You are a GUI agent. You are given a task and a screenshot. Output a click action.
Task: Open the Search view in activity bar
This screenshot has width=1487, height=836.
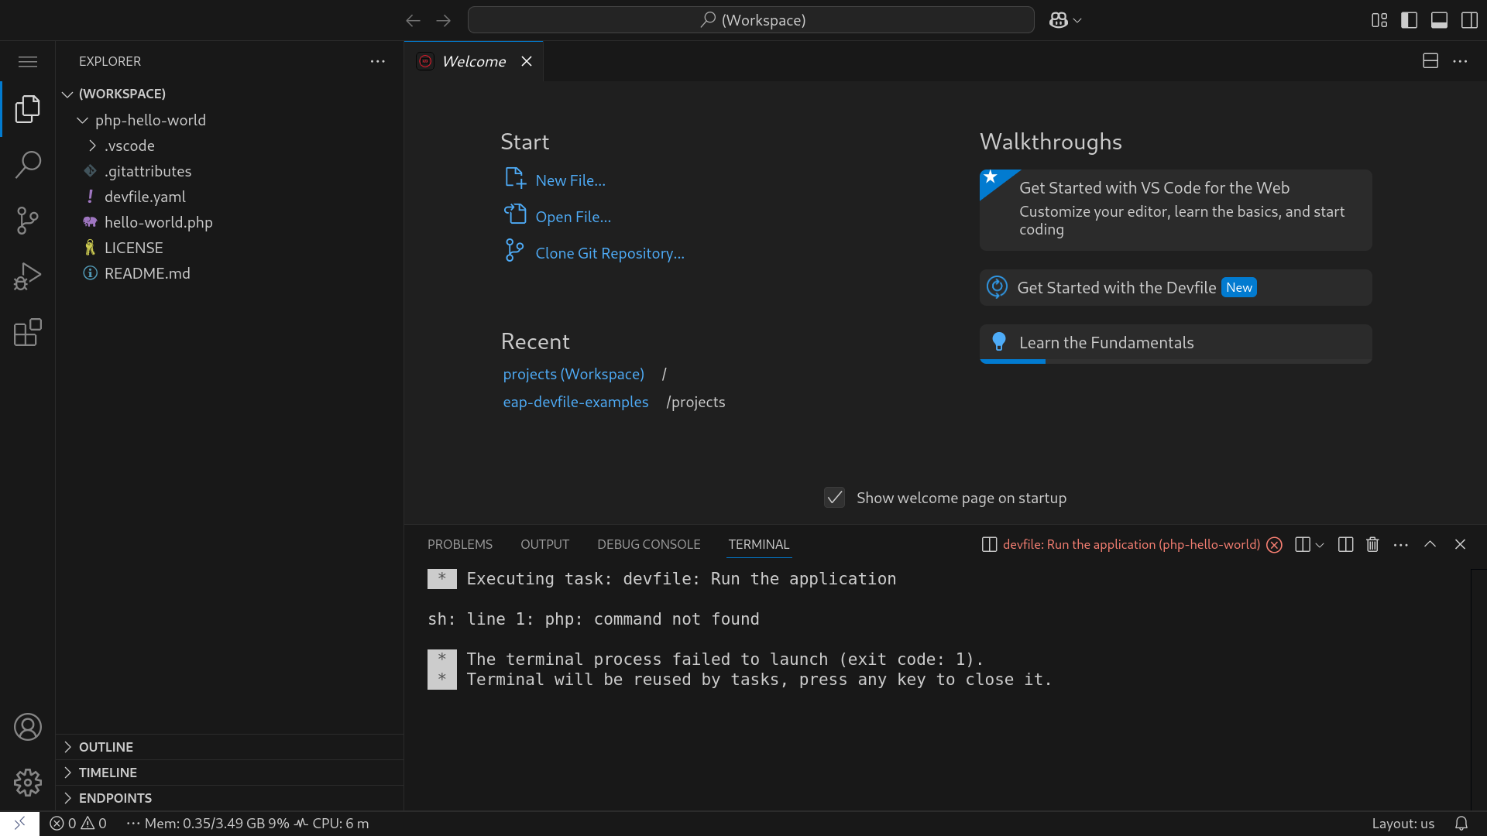pyautogui.click(x=28, y=164)
